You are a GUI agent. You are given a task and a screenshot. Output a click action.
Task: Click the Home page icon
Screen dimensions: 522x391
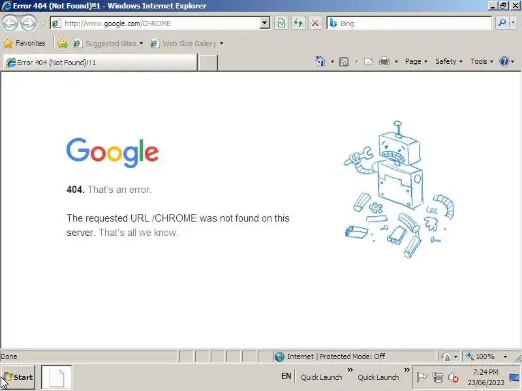point(320,61)
